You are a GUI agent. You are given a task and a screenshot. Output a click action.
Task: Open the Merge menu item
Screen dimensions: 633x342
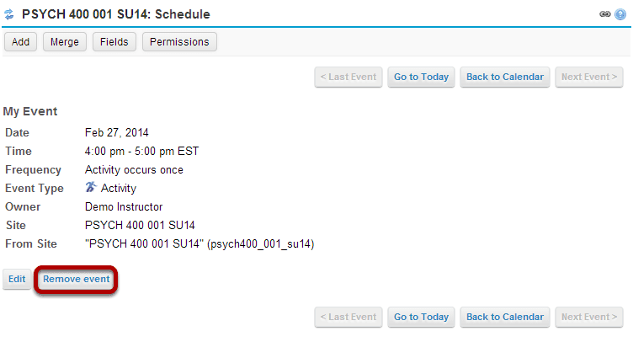coord(65,42)
